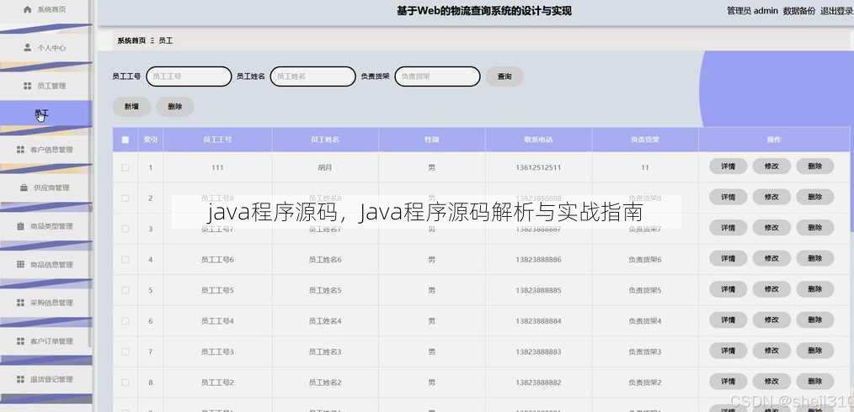Image resolution: width=854 pixels, height=412 pixels.
Task: Click the cell with name 胡月
Action: click(325, 167)
